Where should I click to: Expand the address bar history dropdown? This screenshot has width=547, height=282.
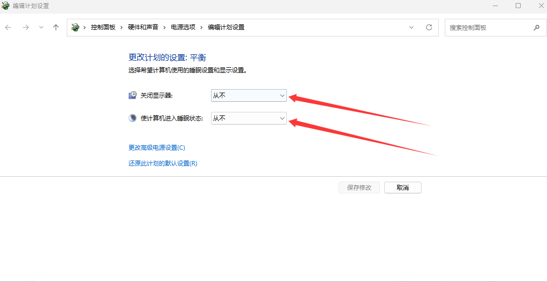411,27
